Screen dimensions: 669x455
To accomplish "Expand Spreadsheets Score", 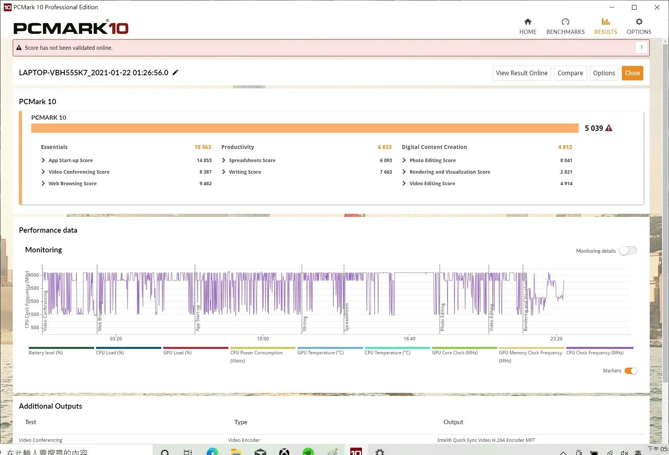I will pos(223,160).
